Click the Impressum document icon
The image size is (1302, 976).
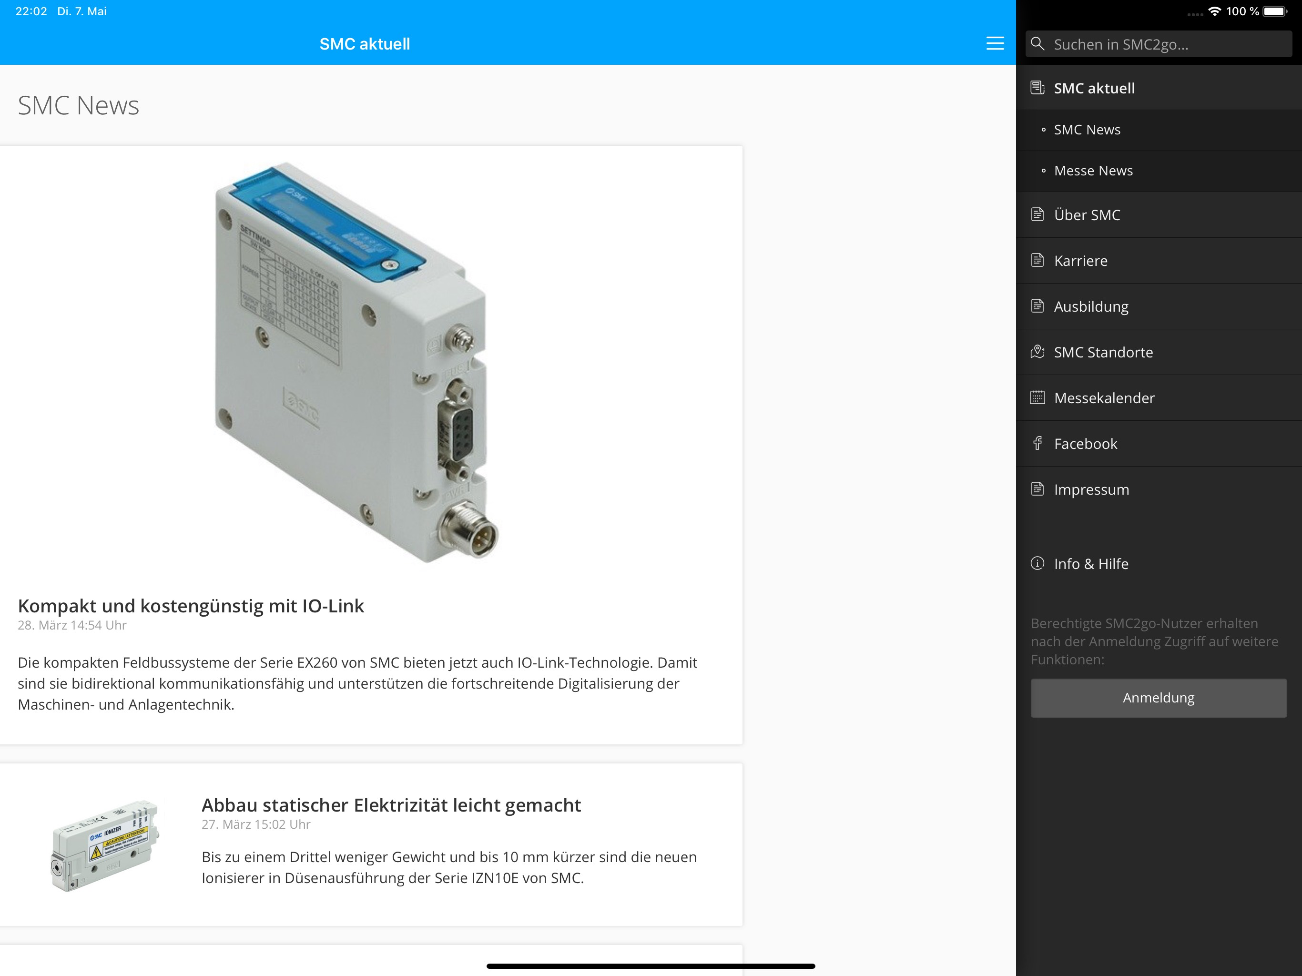[1037, 489]
